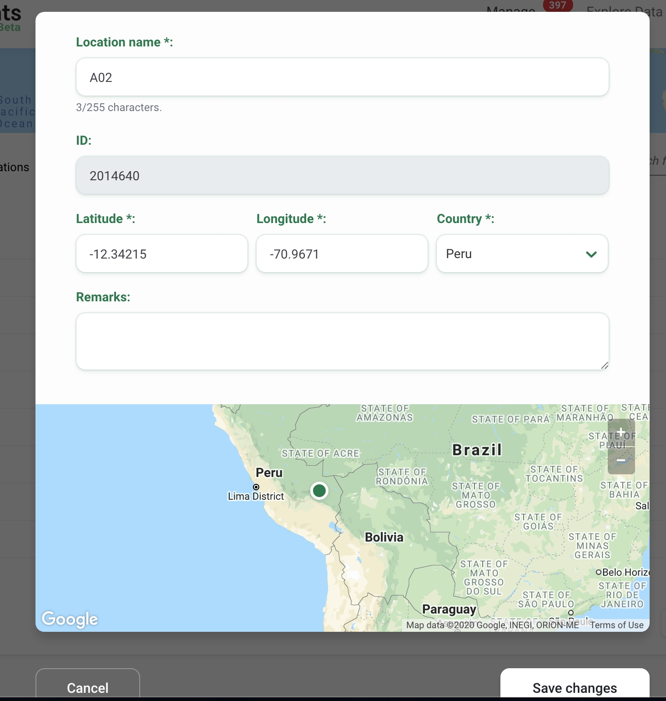Click the Lima District label on map
Image resolution: width=666 pixels, height=701 pixels.
[256, 496]
